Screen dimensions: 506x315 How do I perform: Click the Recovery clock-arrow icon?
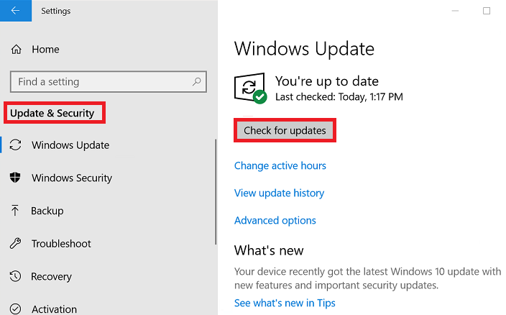click(x=15, y=276)
